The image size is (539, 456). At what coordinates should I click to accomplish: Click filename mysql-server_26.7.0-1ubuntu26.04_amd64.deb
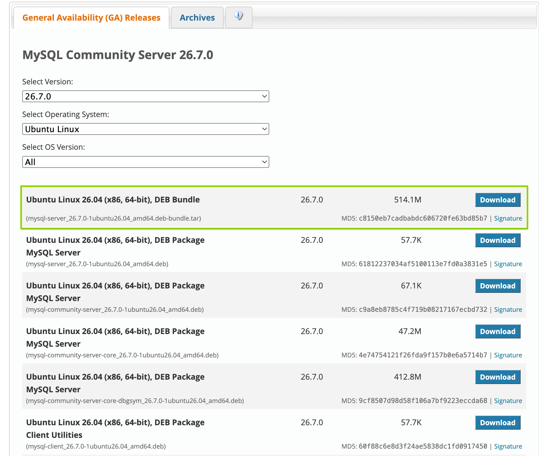coord(97,264)
